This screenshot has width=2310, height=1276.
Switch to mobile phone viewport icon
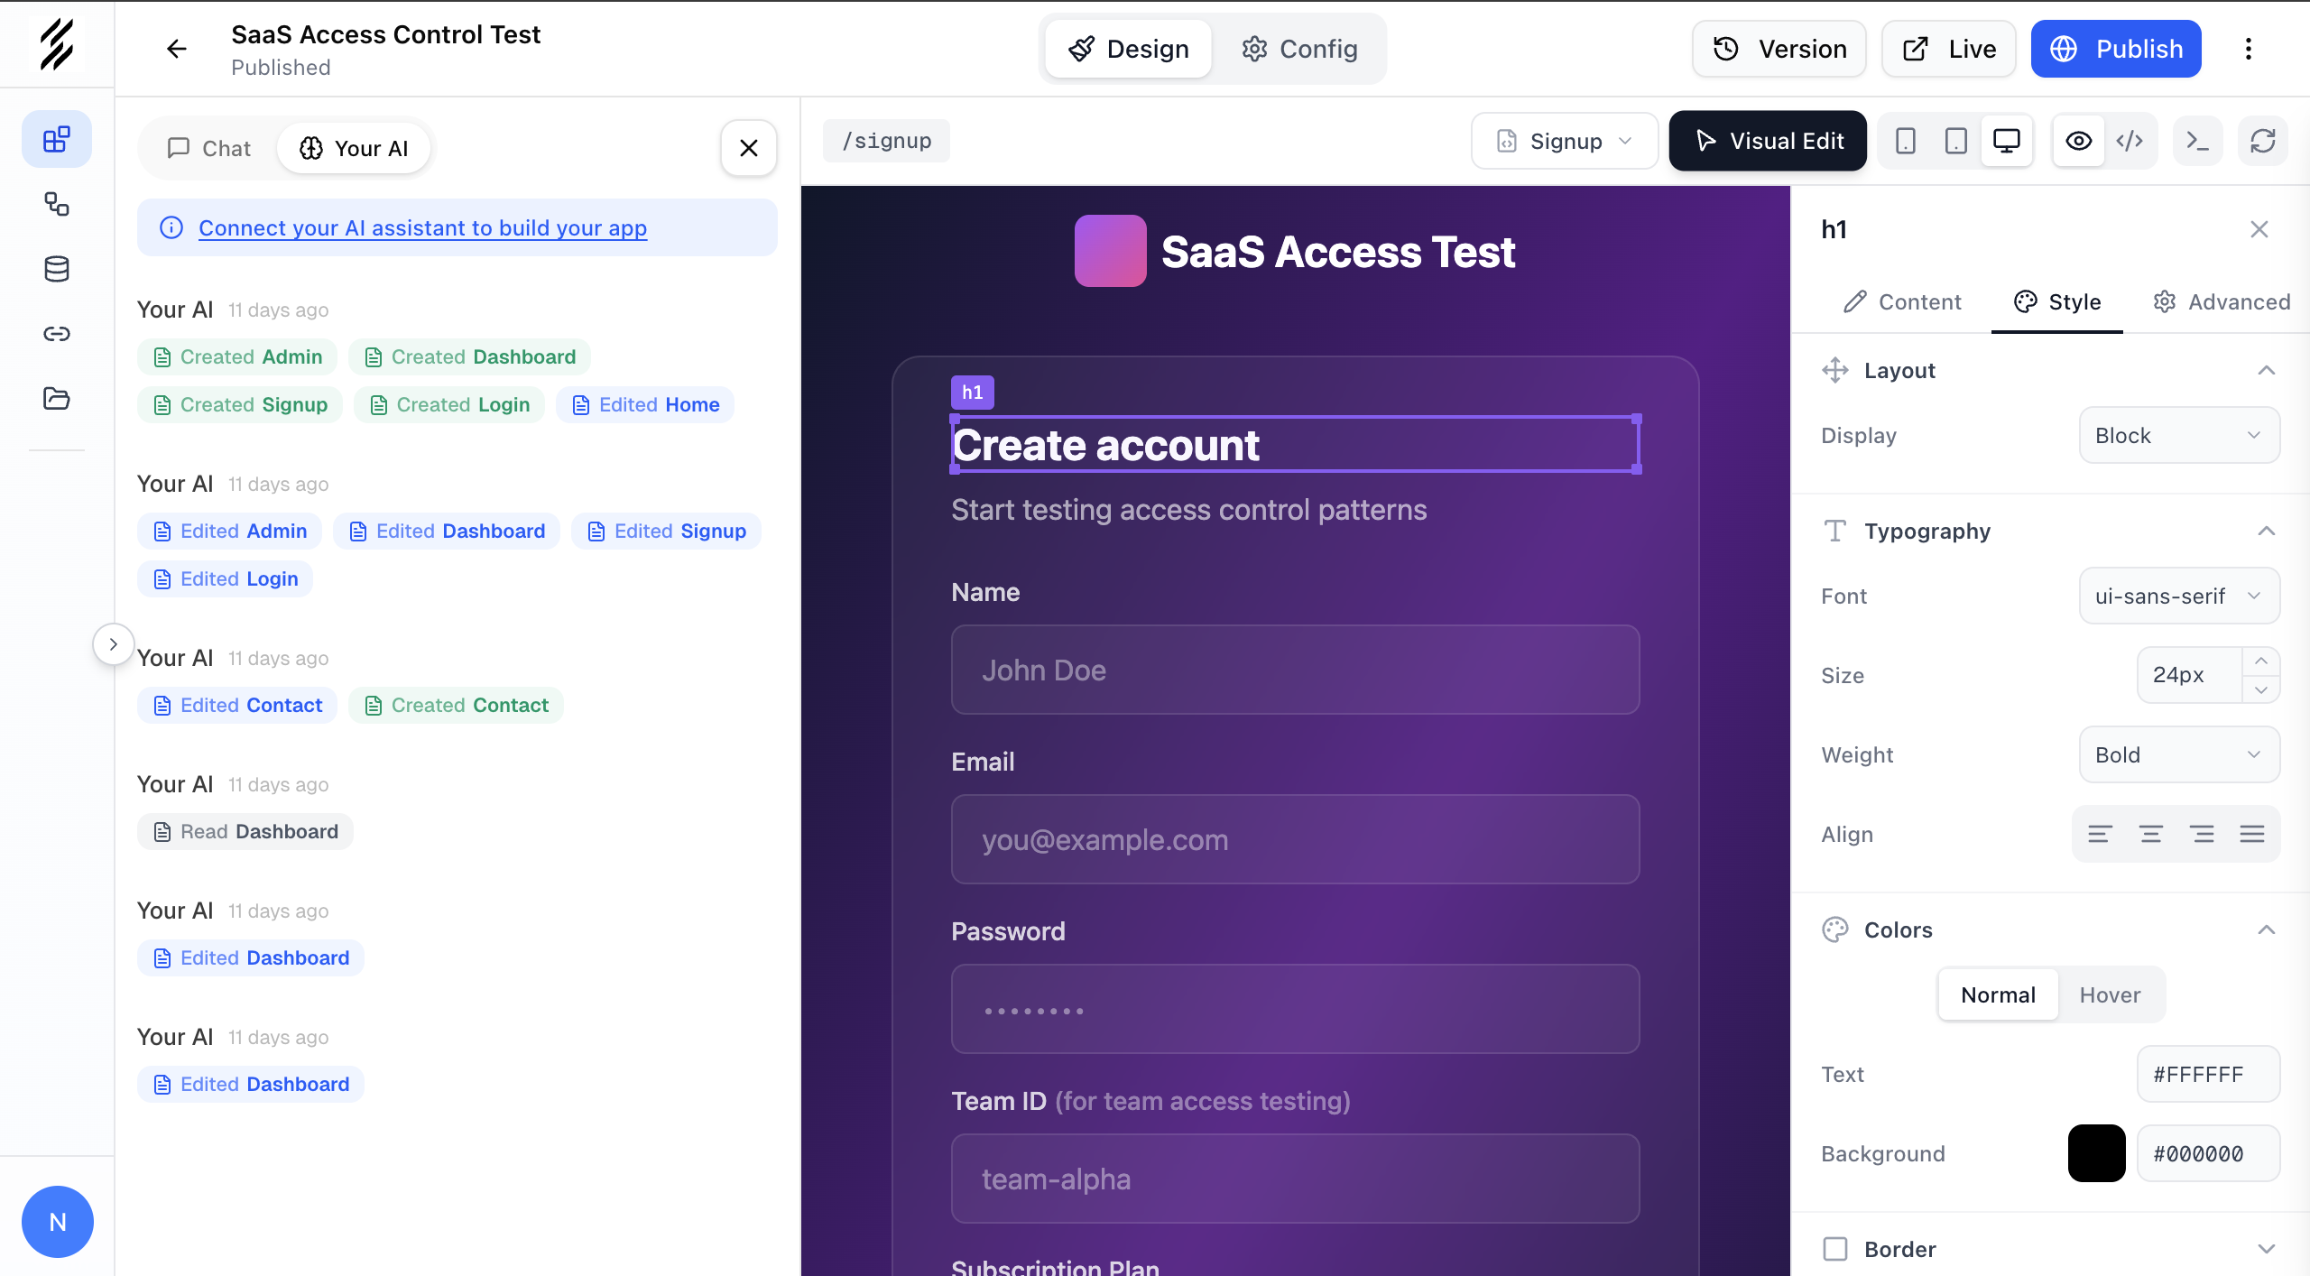pyautogui.click(x=1905, y=141)
